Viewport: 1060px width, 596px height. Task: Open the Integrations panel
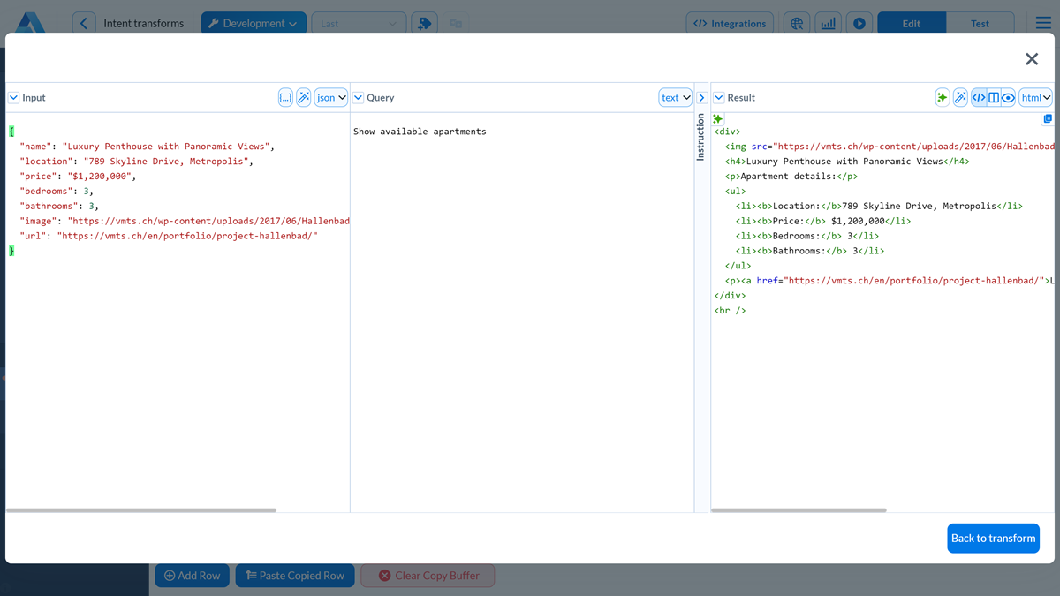click(x=730, y=22)
